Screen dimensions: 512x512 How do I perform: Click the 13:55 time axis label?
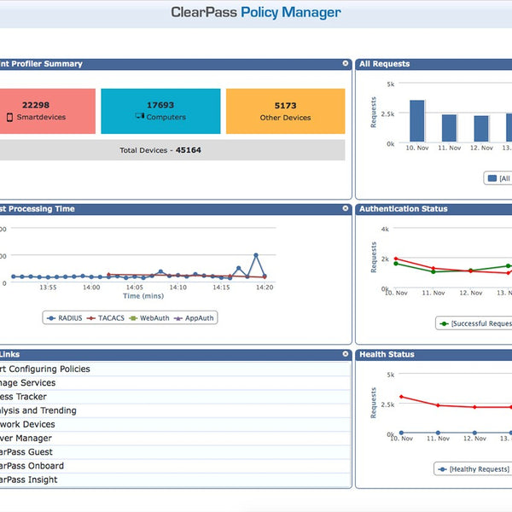[48, 288]
